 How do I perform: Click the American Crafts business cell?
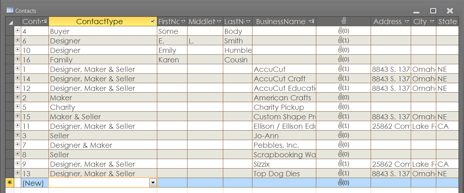click(x=284, y=98)
